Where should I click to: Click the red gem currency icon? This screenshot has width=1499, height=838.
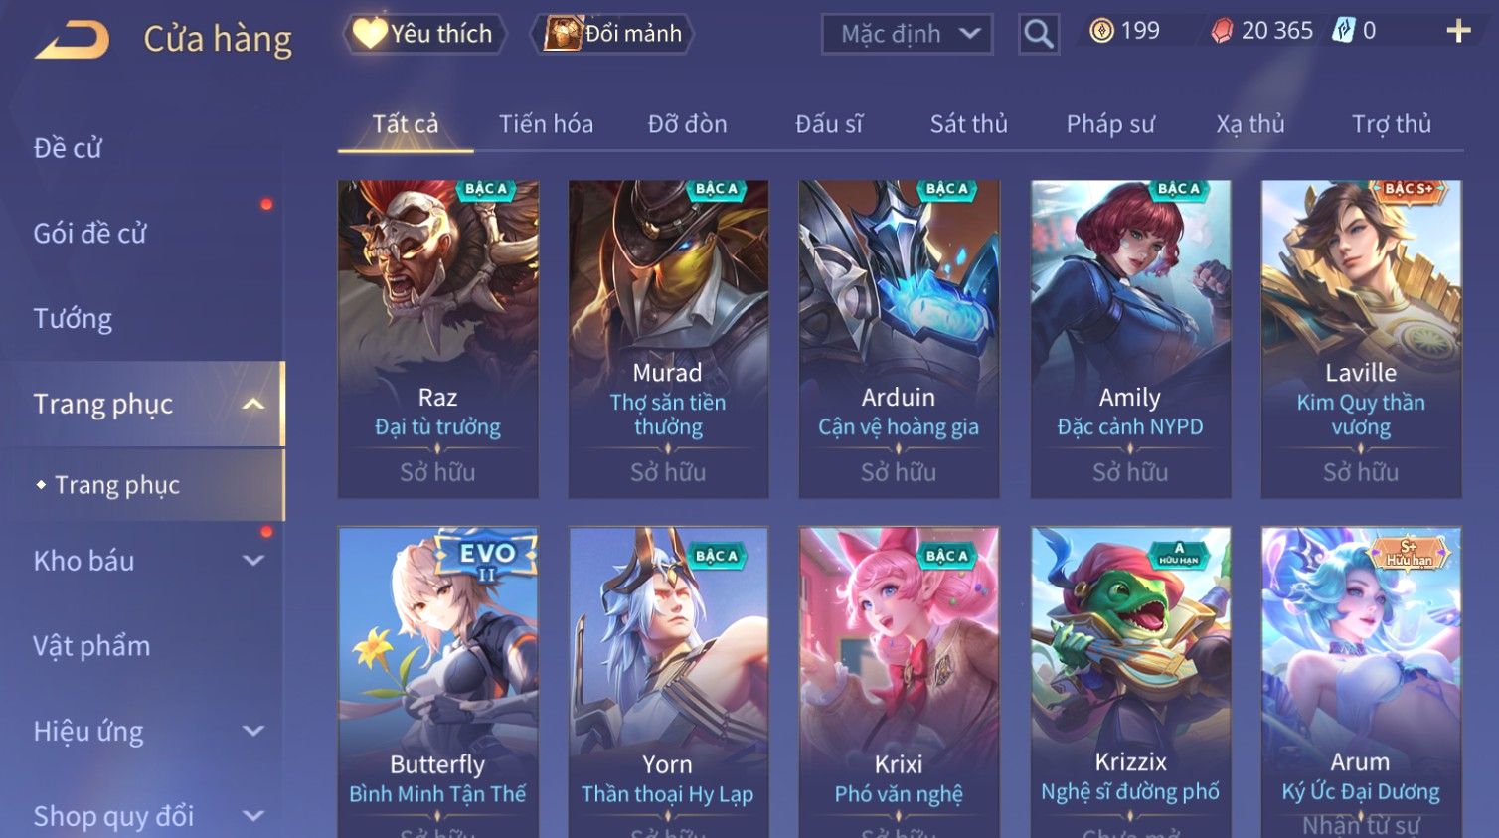click(x=1222, y=32)
